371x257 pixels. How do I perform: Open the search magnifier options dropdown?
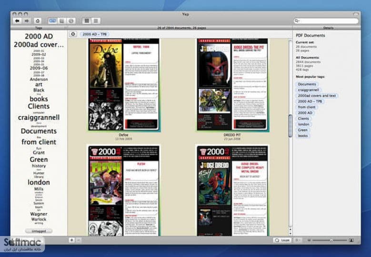(x=297, y=21)
